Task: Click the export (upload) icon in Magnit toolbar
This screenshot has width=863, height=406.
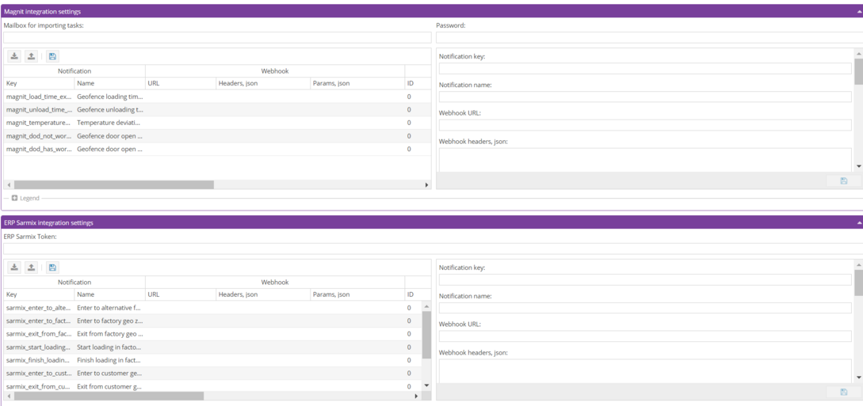Action: coord(32,56)
